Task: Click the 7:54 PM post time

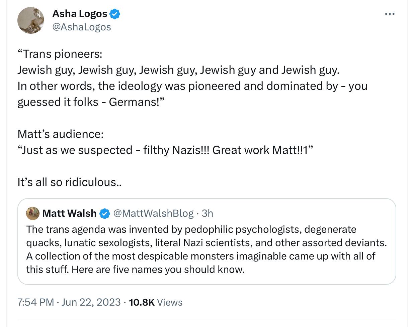Action: tap(35, 302)
